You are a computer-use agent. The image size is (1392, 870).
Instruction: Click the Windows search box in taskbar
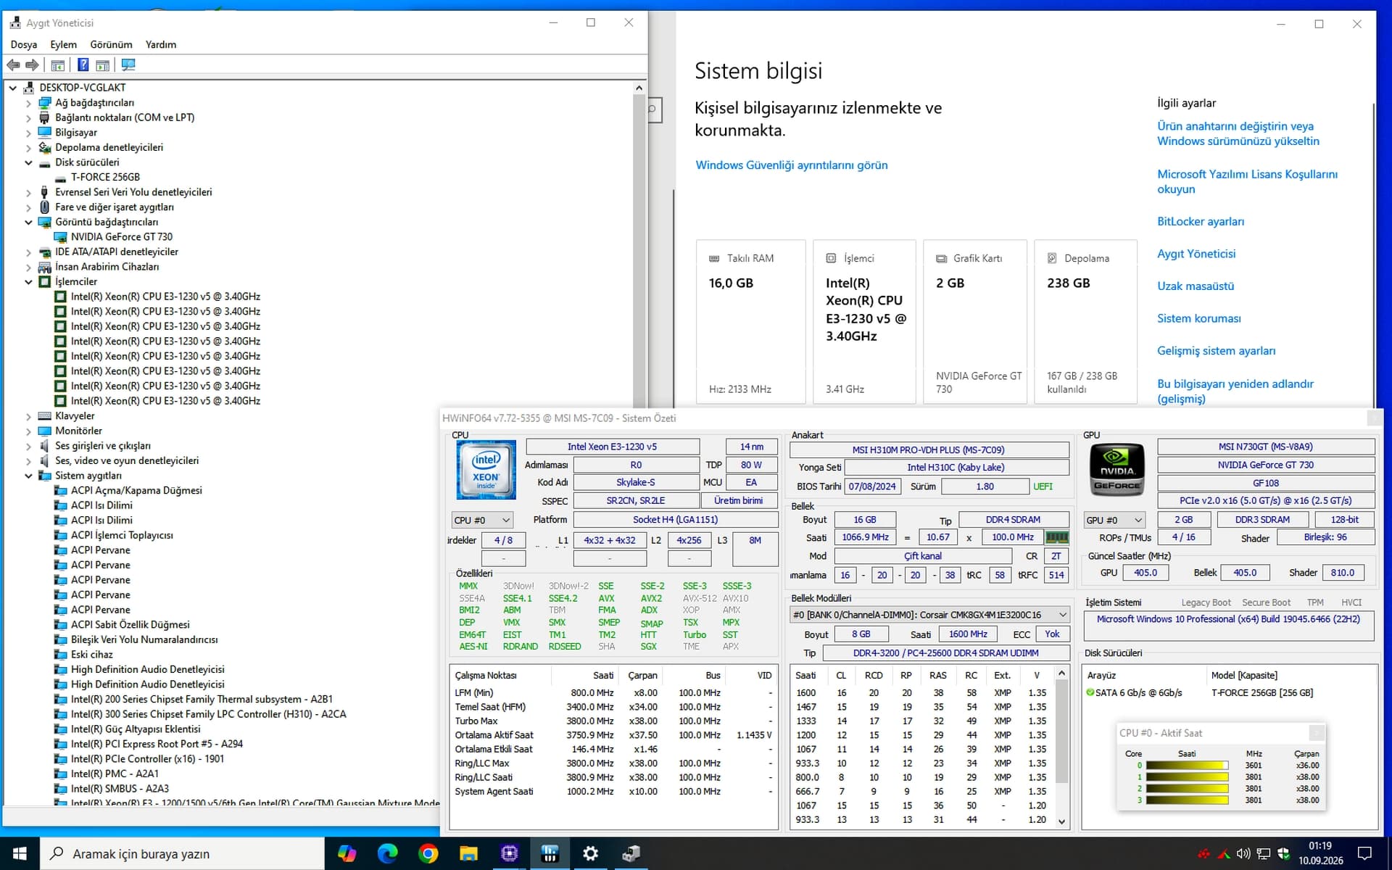[182, 854]
